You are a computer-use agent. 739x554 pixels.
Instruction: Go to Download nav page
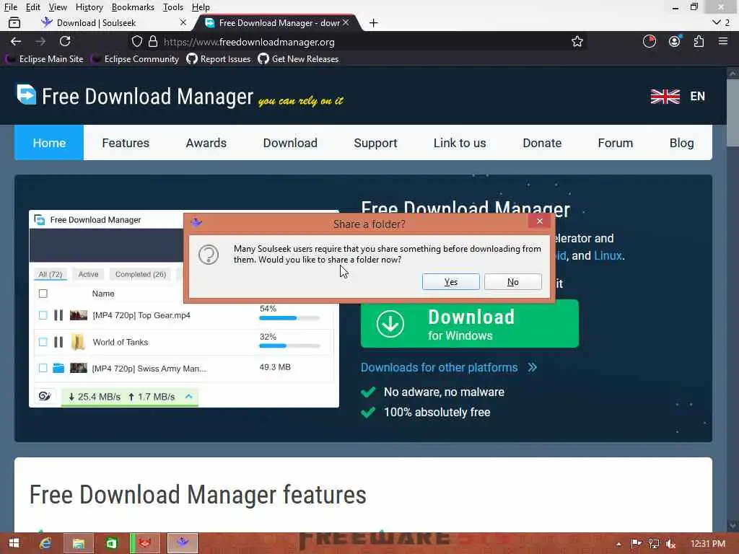(x=290, y=143)
